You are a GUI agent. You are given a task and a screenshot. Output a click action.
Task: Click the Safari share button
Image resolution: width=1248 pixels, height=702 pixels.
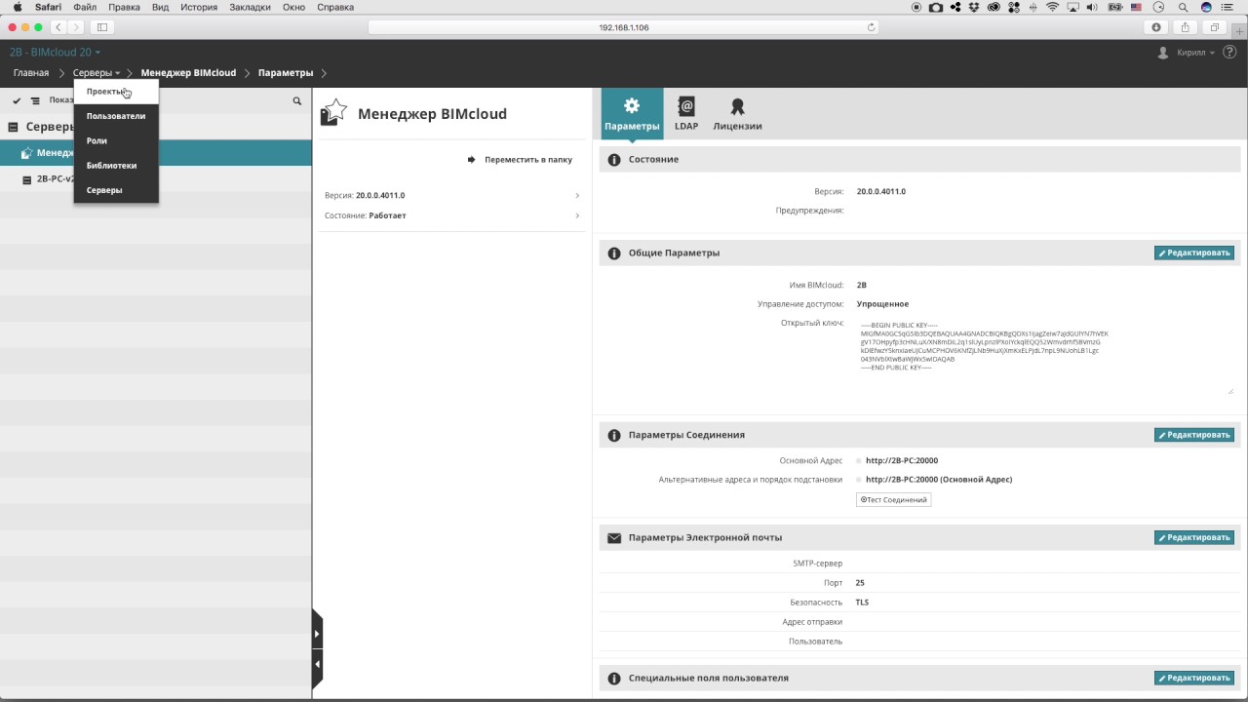pyautogui.click(x=1186, y=27)
